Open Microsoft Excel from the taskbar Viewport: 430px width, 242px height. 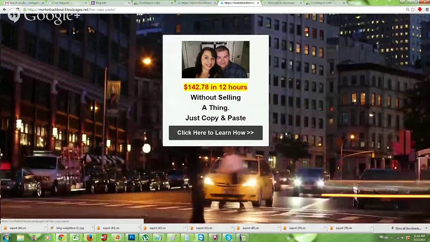[x=76, y=238]
